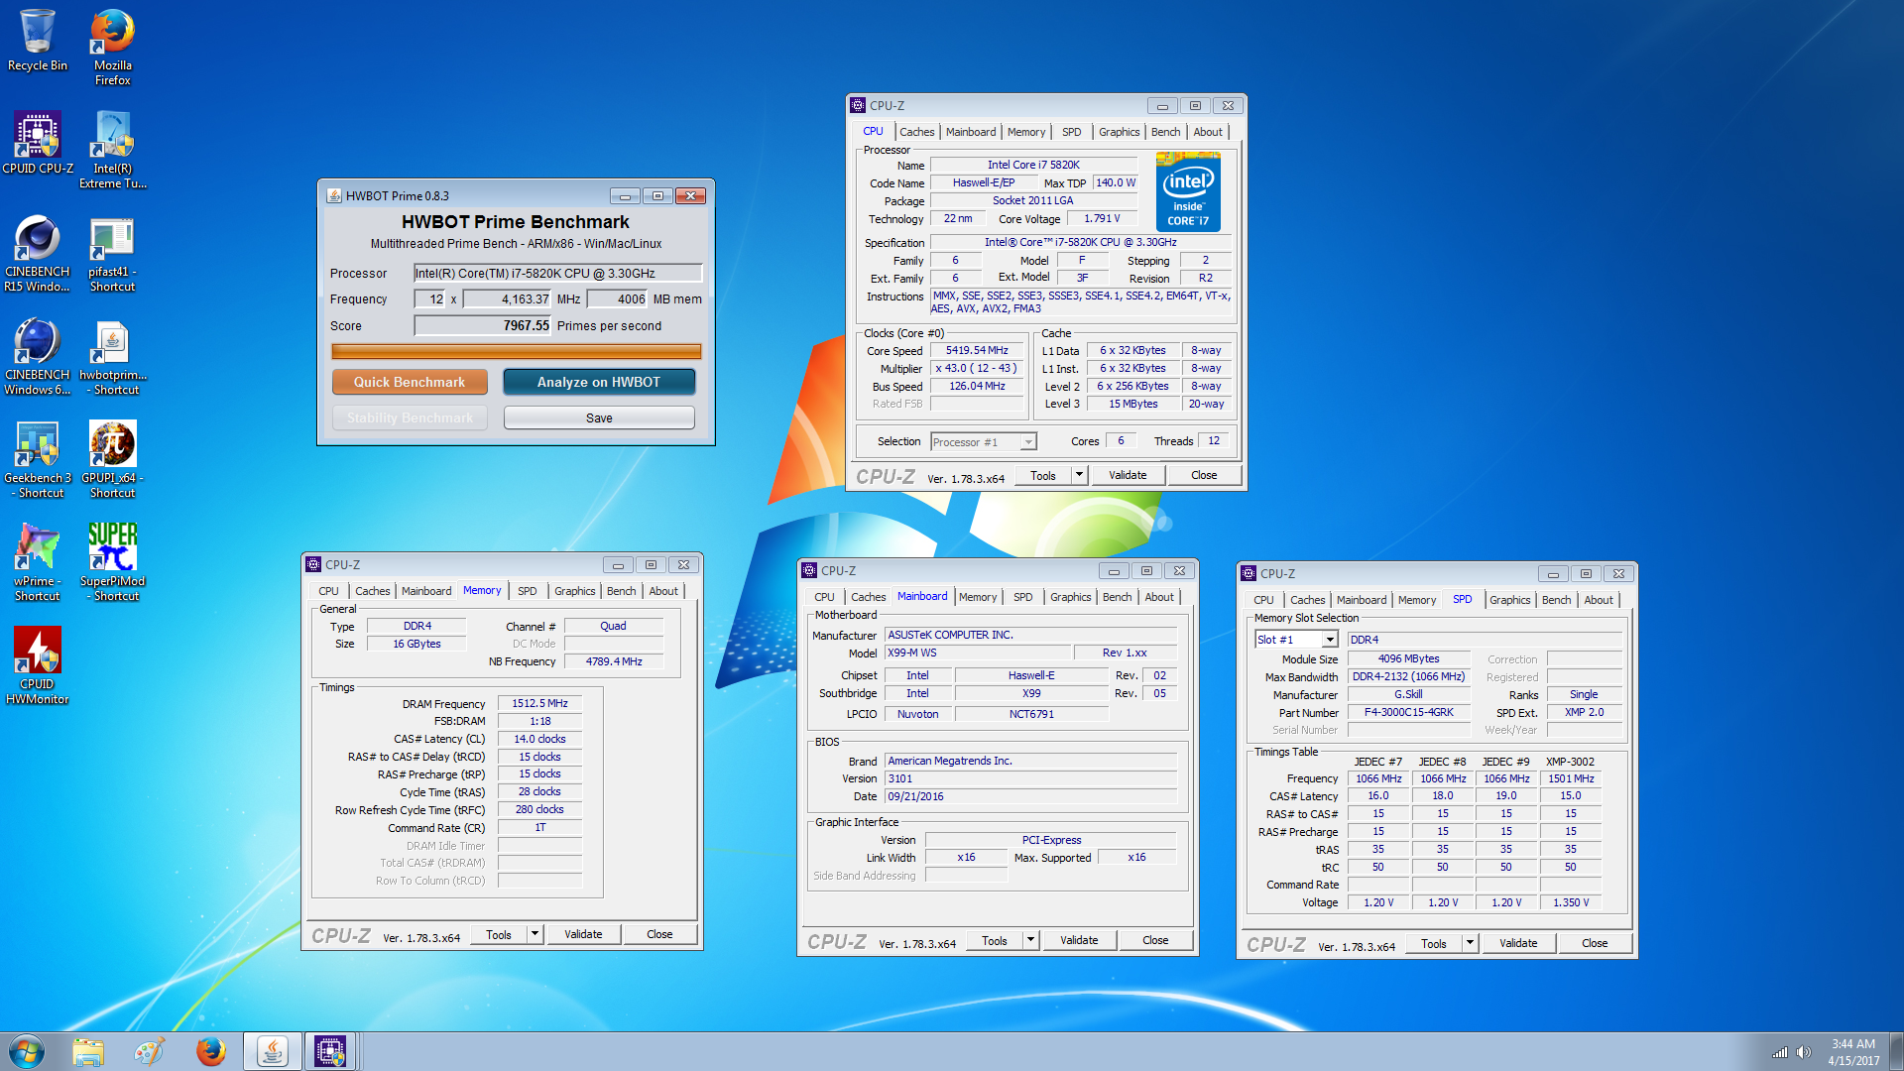Switch to Caches tab in CPU window
Image resolution: width=1904 pixels, height=1071 pixels.
pyautogui.click(x=916, y=132)
